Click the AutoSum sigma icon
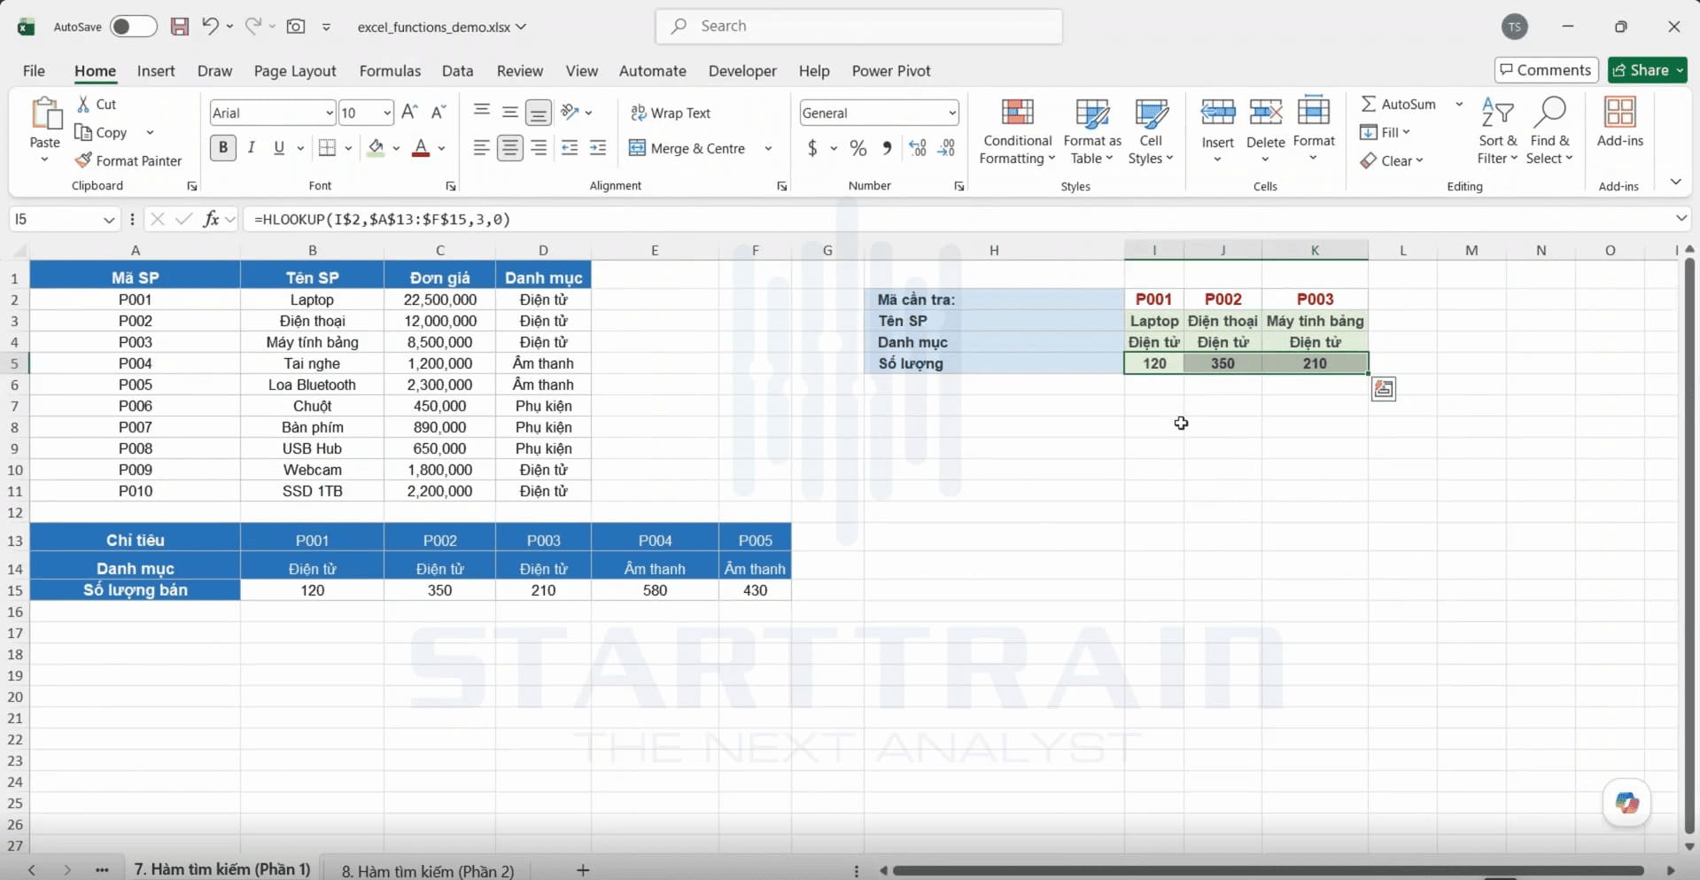1700x880 pixels. pyautogui.click(x=1369, y=104)
